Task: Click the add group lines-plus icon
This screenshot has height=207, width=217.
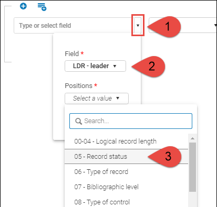Action: pyautogui.click(x=42, y=7)
